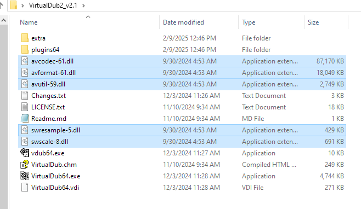
Task: Sort files by the Name column header
Action: (x=29, y=22)
